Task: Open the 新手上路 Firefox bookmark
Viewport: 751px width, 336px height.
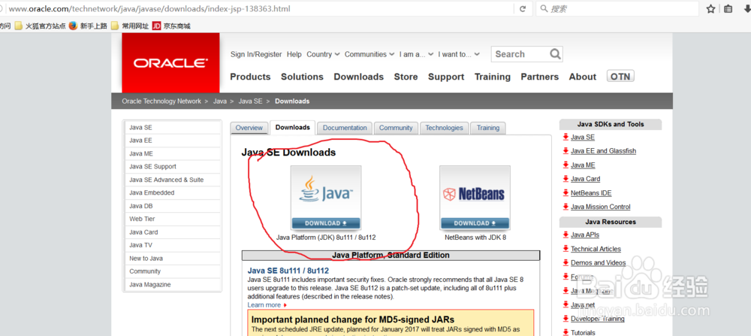Action: pos(88,26)
